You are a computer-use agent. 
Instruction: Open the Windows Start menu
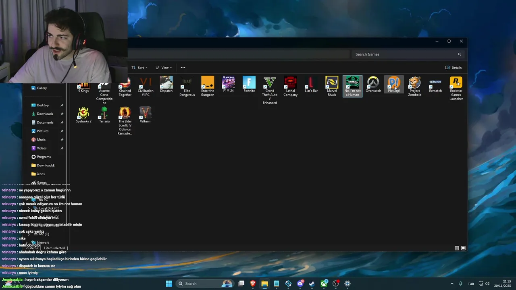coord(169,284)
